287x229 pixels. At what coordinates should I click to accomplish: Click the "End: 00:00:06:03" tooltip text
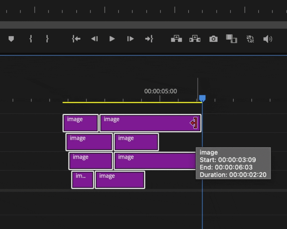[x=226, y=167]
